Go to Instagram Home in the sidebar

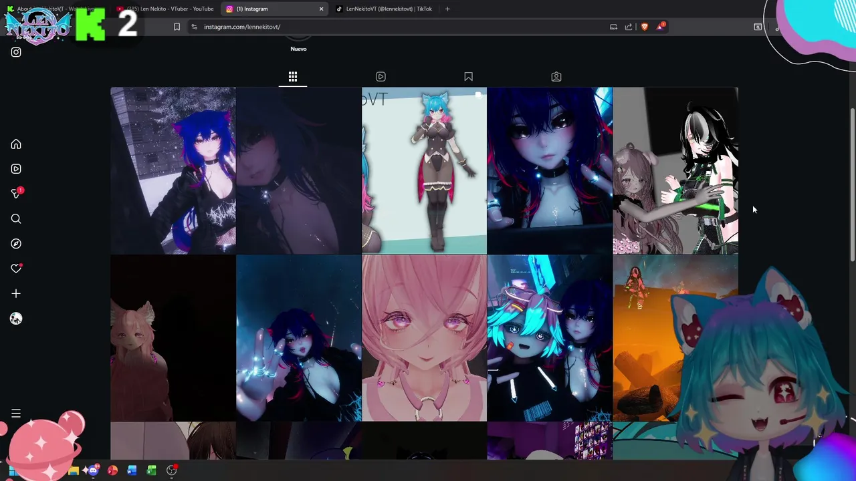coord(16,144)
